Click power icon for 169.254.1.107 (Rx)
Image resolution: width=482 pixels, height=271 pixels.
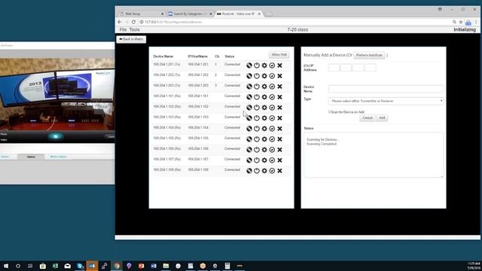[257, 160]
